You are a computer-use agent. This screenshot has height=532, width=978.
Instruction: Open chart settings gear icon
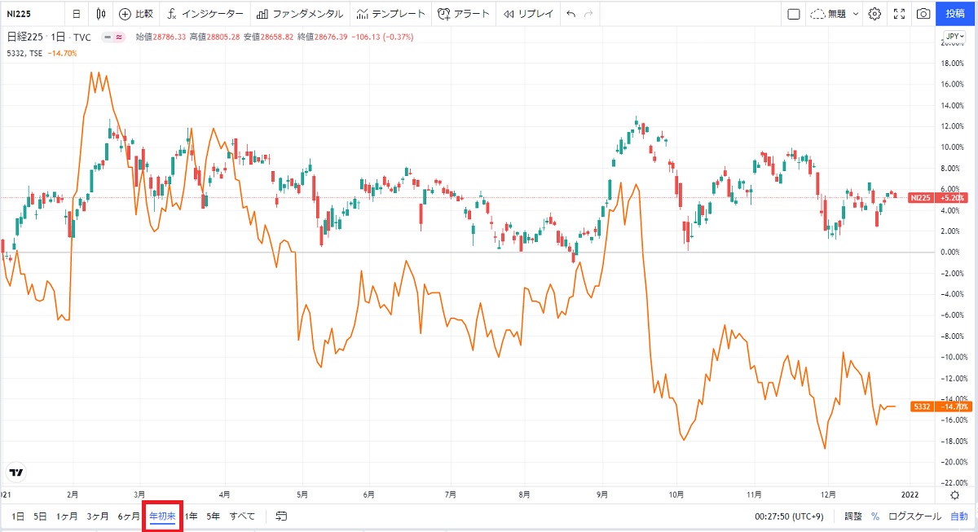point(874,14)
